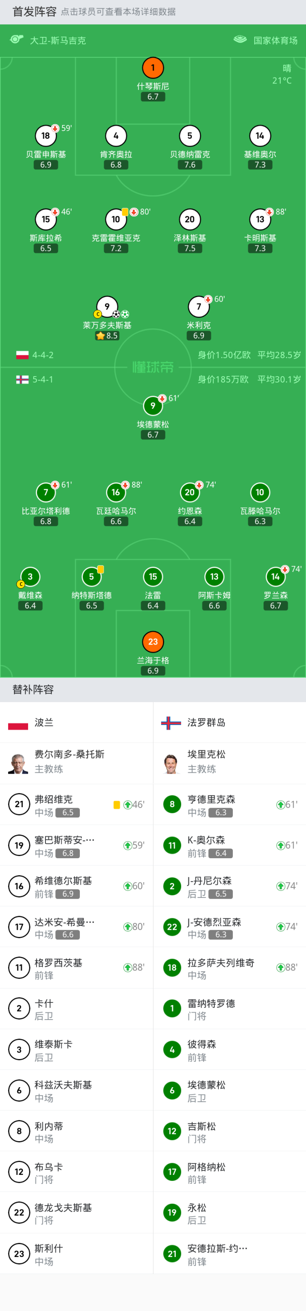This screenshot has height=1311, width=306.
Task: Open substitute 格罗西茨基 number 11 row
Action: pyautogui.click(x=76, y=968)
